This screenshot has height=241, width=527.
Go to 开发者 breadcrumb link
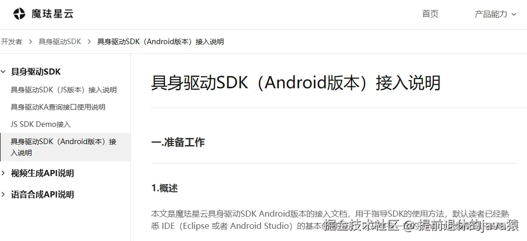point(12,42)
